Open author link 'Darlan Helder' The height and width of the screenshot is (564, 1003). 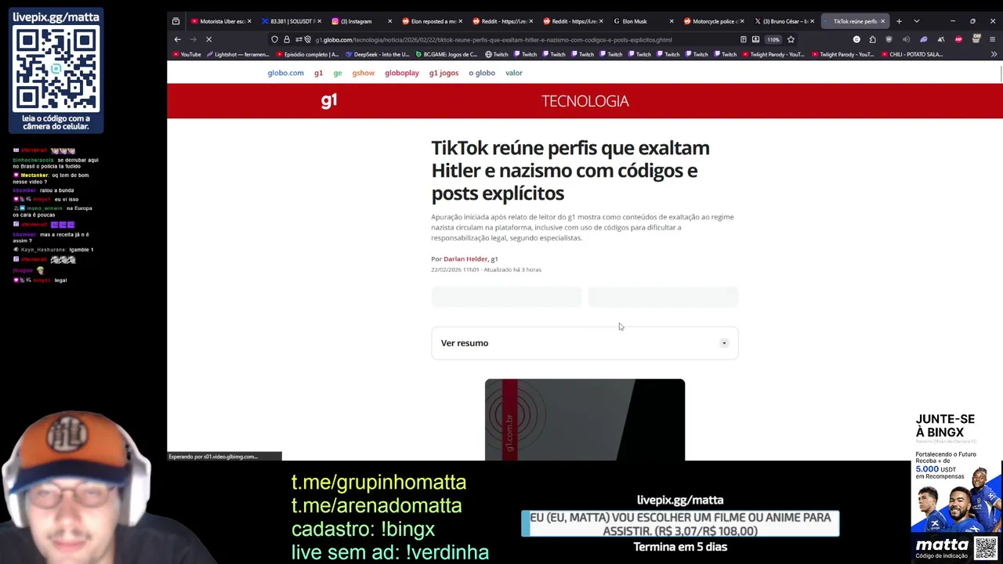465,258
